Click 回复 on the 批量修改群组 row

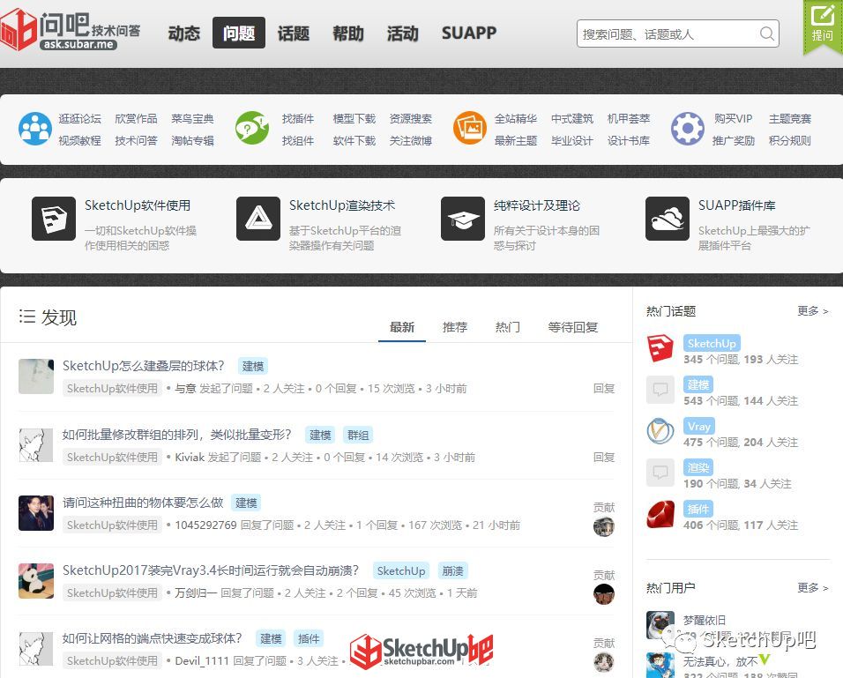tap(604, 457)
